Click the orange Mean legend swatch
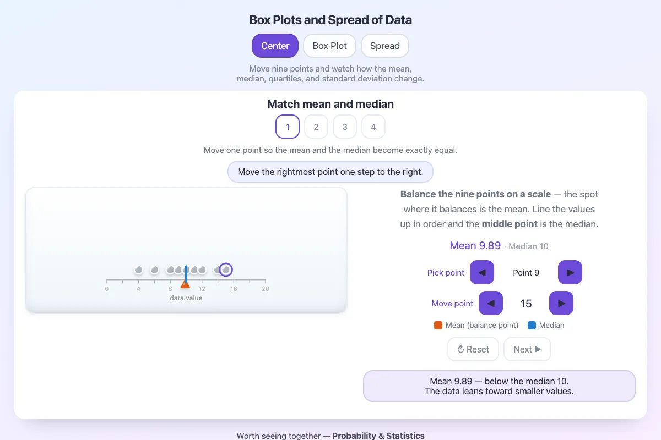This screenshot has width=661, height=440. 438,325
